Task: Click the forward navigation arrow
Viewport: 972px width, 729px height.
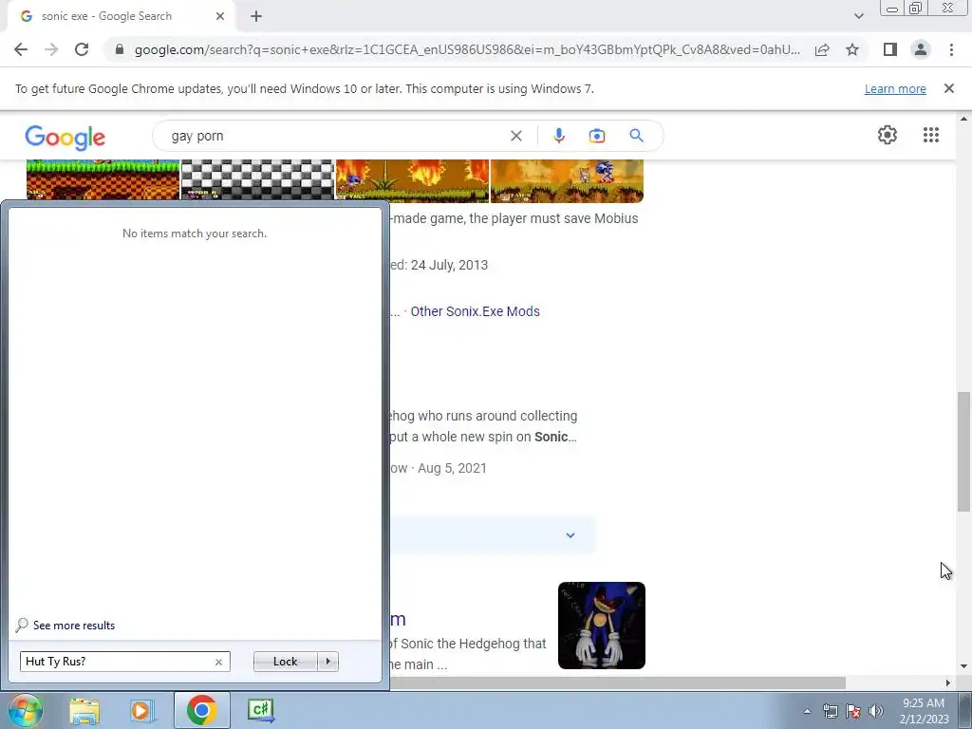Action: [x=51, y=49]
